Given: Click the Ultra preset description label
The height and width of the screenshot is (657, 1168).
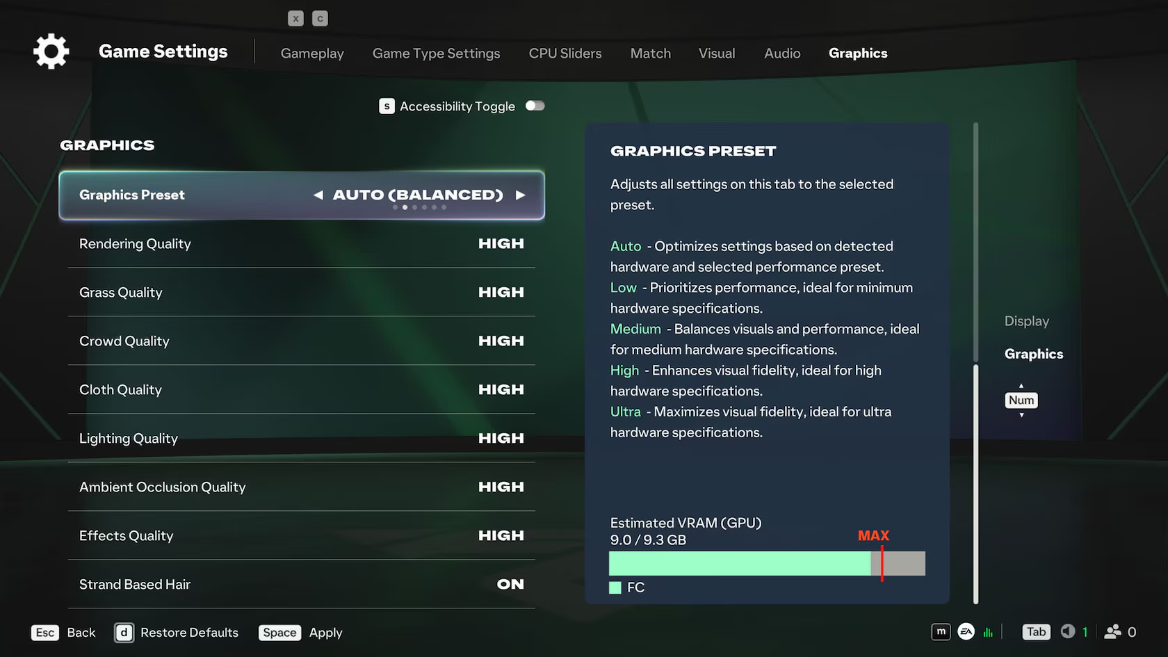Looking at the screenshot, I should point(626,412).
